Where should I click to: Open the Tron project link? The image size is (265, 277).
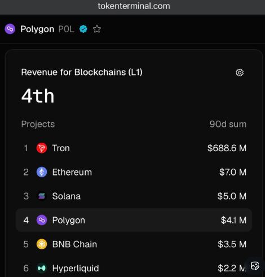click(x=61, y=148)
